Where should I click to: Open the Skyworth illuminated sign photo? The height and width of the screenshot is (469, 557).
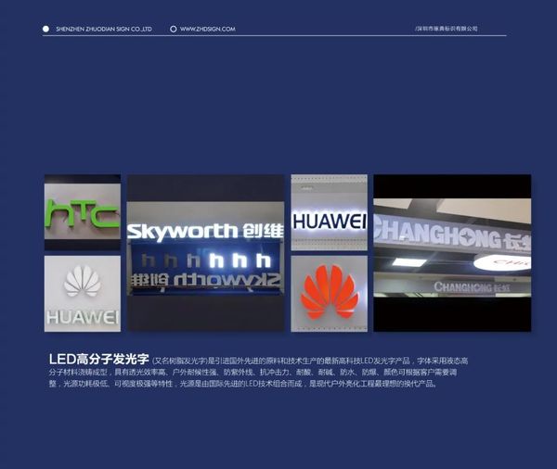(206, 253)
